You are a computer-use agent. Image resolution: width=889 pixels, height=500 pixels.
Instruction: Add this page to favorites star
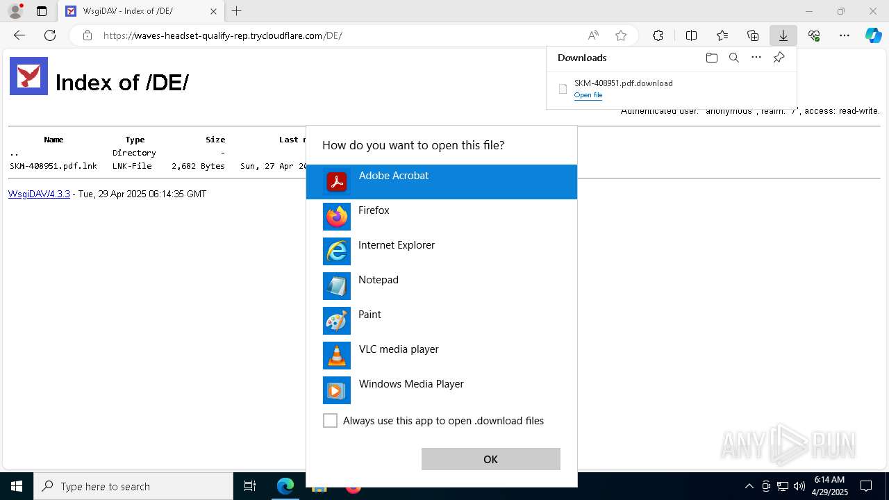click(621, 35)
